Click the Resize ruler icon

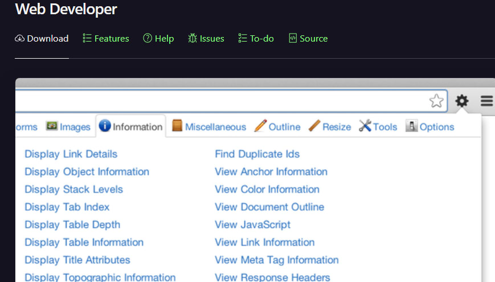click(314, 126)
